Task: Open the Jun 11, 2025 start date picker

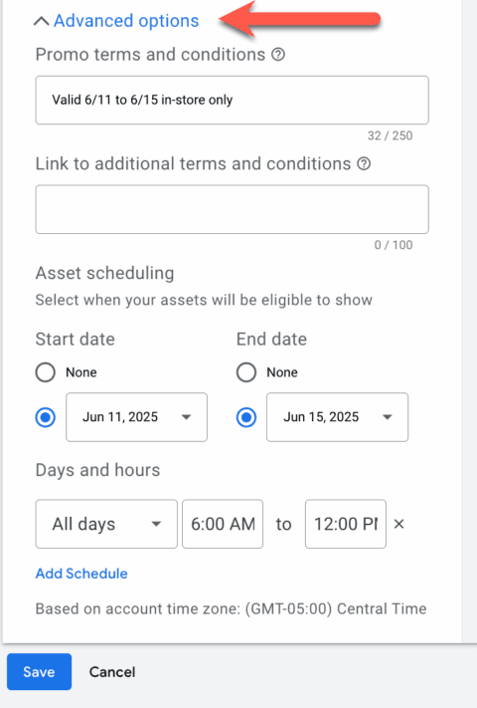Action: 136,417
